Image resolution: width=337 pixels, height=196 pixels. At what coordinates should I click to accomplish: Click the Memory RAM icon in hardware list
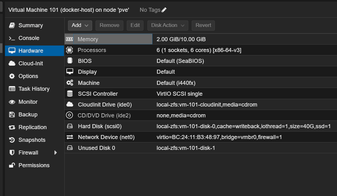(70, 39)
